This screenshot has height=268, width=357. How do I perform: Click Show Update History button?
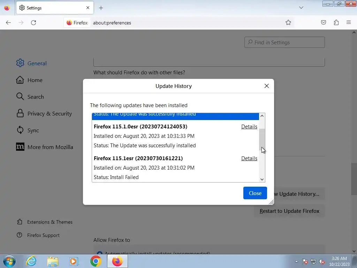point(299,194)
